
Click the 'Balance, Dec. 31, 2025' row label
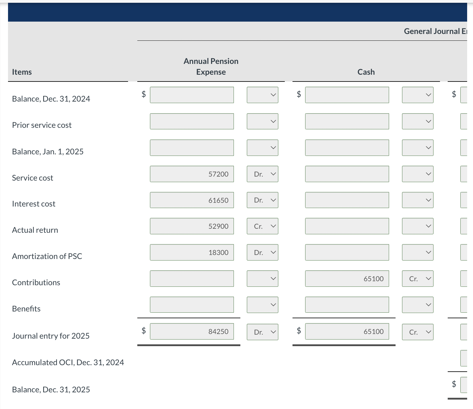pos(51,390)
